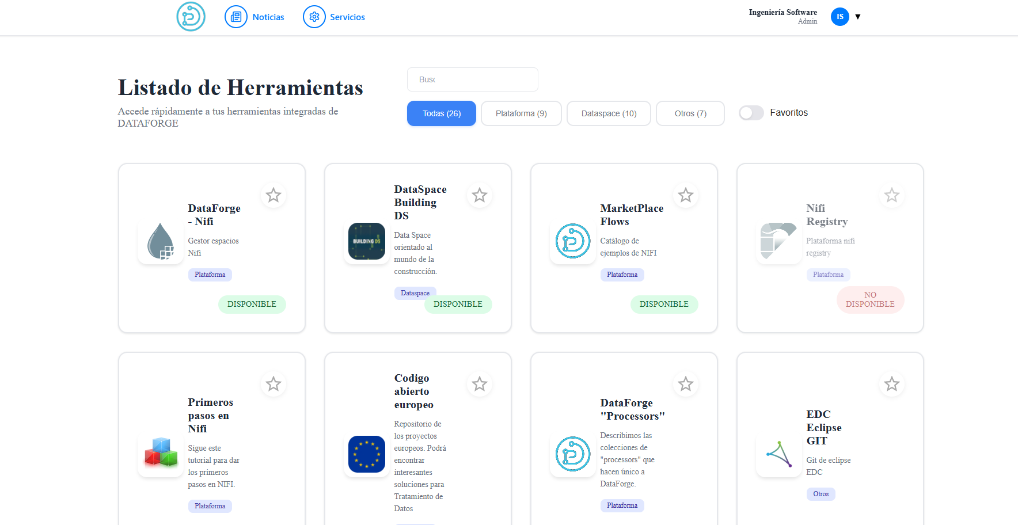The height and width of the screenshot is (525, 1018).
Task: Select the Otros (7) filter tab
Action: [690, 113]
